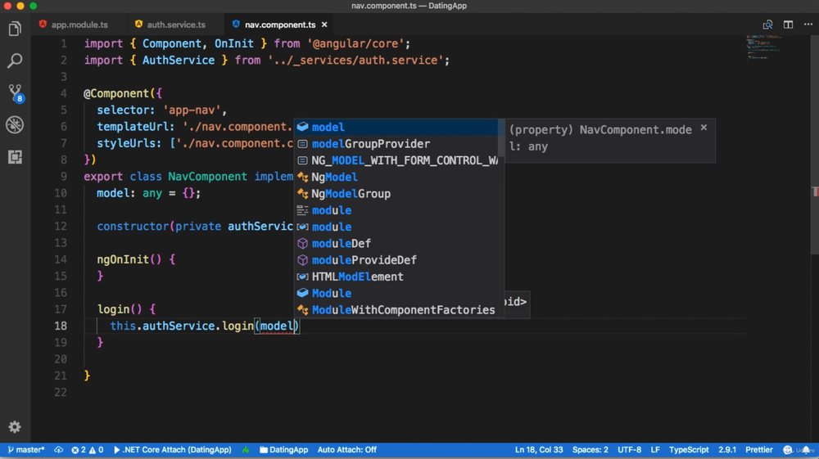Click Ln 18, Col 33 to go to line
The width and height of the screenshot is (819, 459).
click(x=539, y=450)
